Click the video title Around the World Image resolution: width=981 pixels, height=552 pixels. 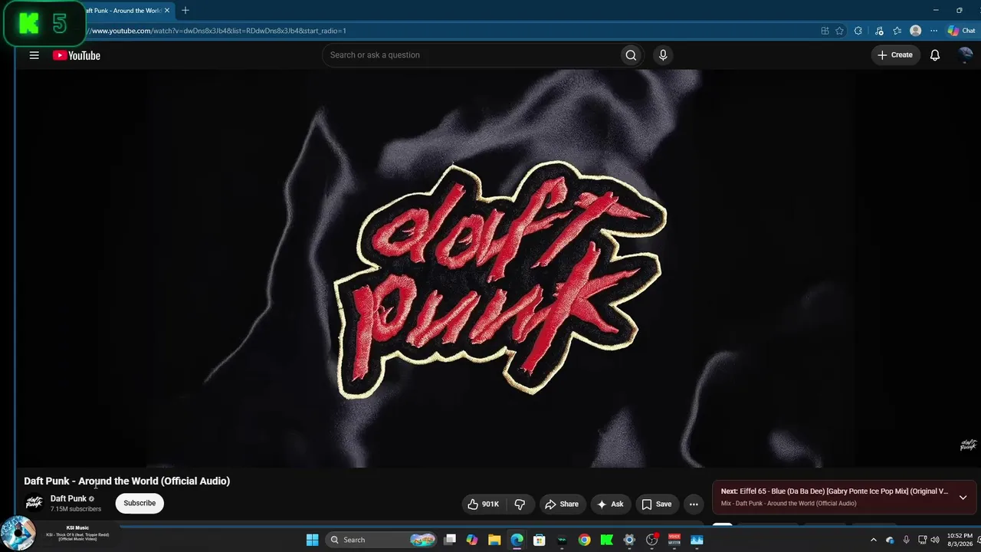pyautogui.click(x=127, y=481)
